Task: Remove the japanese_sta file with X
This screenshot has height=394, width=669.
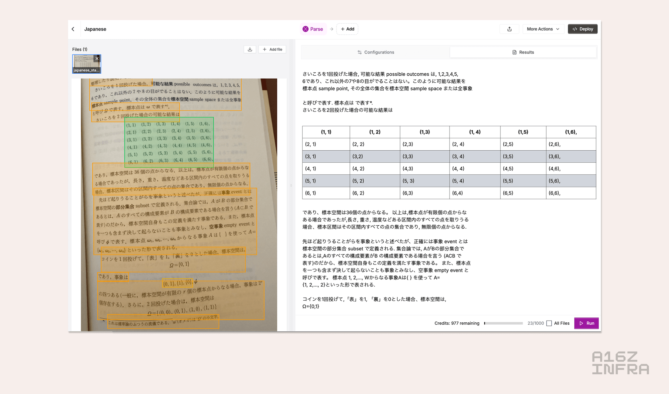Action: coord(97,59)
